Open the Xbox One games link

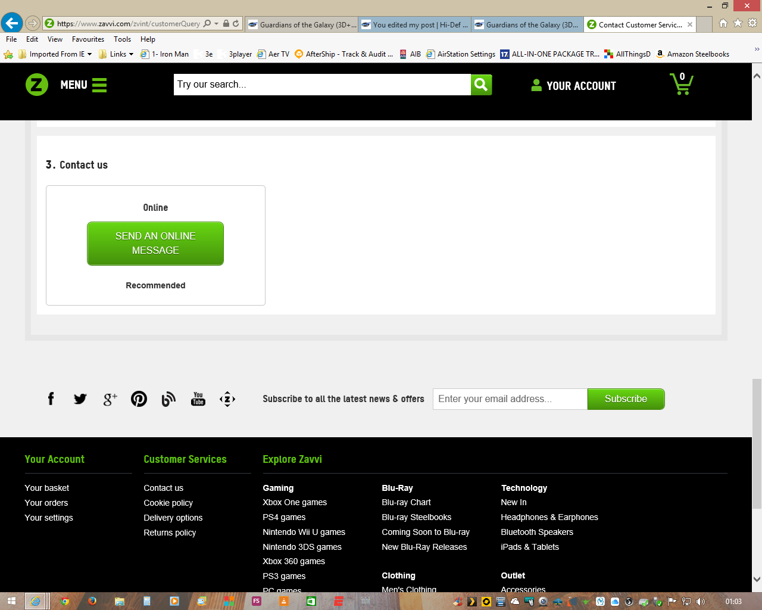pyautogui.click(x=295, y=502)
